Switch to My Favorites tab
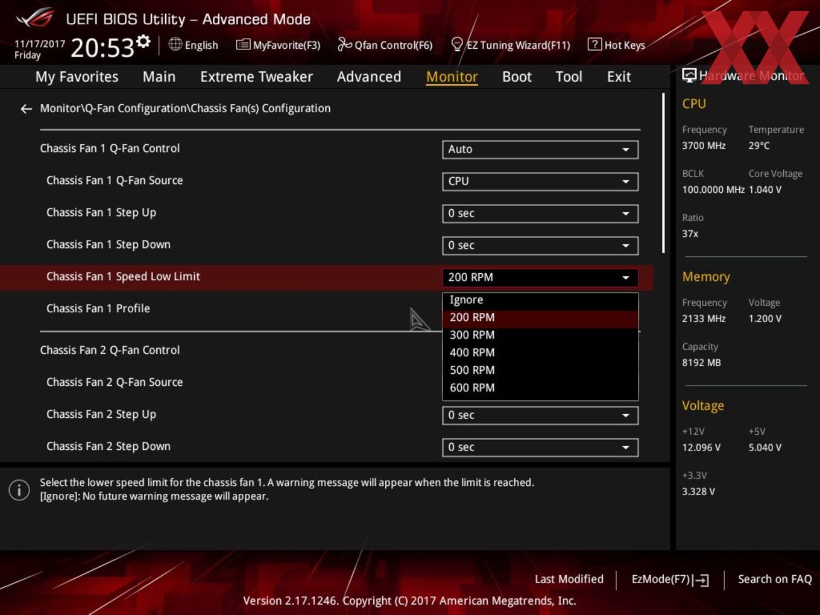 click(x=77, y=77)
